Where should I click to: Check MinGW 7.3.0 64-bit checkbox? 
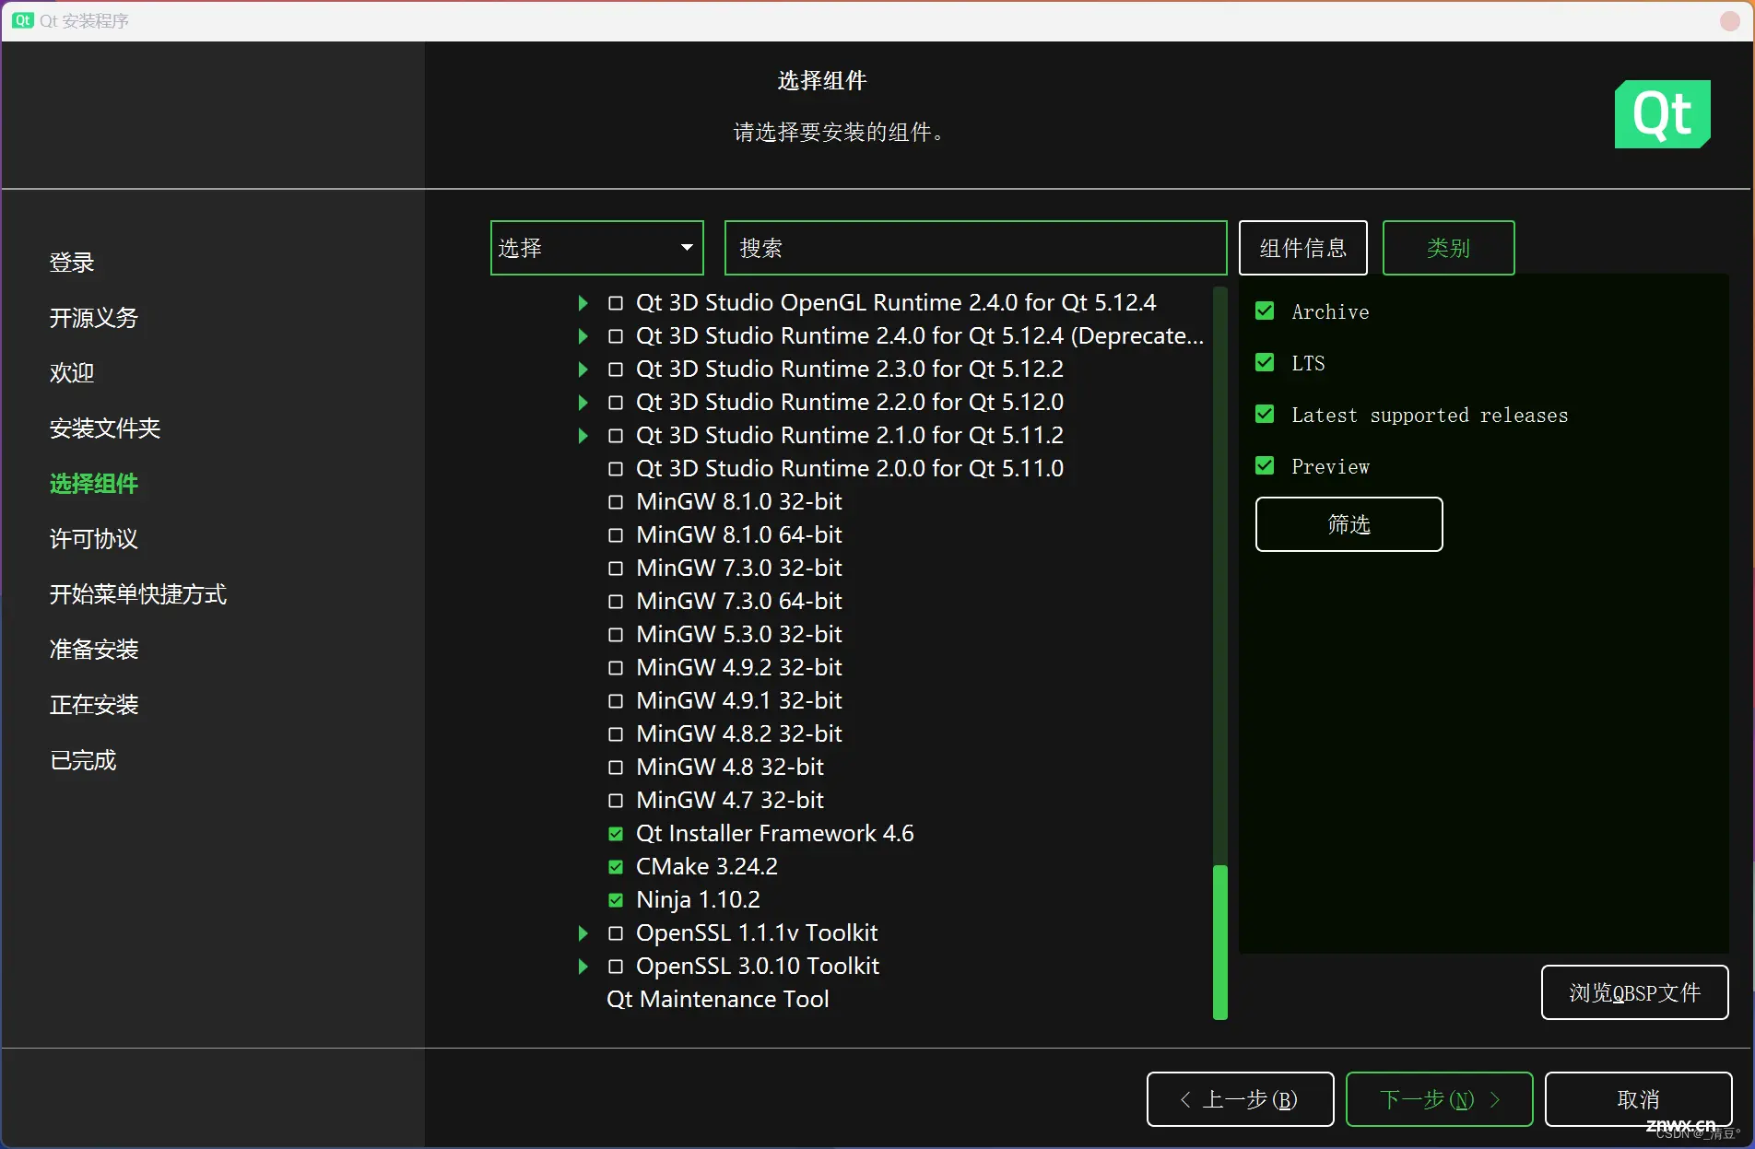pos(616,602)
